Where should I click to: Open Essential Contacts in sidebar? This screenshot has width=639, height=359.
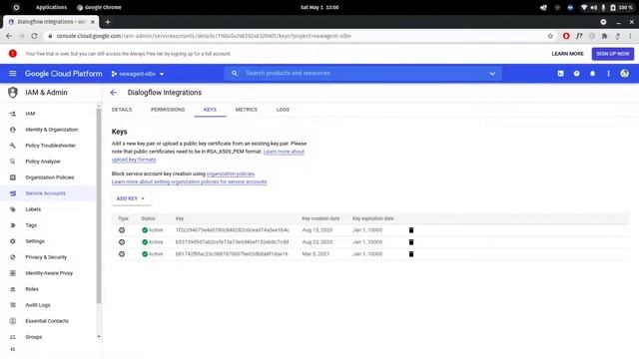pyautogui.click(x=49, y=321)
